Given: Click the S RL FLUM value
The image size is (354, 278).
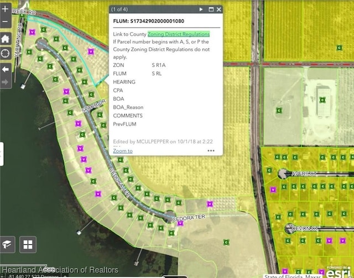Looking at the screenshot, I should tap(157, 74).
